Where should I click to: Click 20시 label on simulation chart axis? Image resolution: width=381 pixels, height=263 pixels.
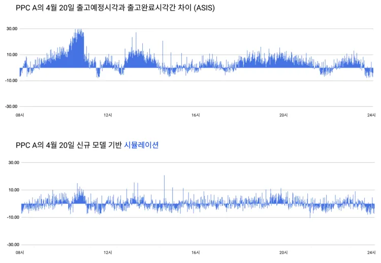(x=283, y=252)
